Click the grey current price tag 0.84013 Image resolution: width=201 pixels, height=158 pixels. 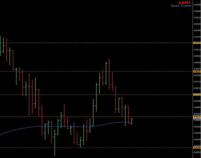click(197, 118)
